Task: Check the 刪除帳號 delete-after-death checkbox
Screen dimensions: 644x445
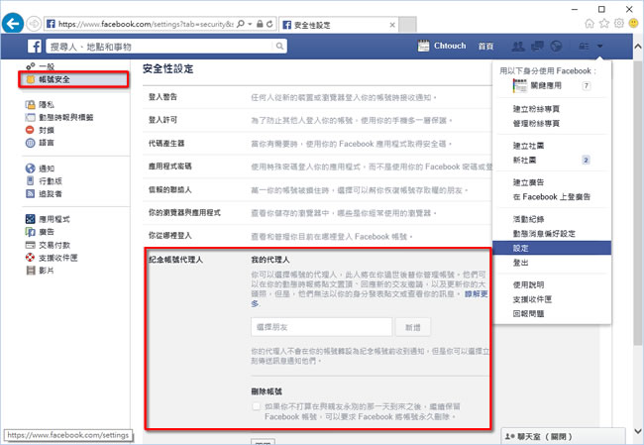Action: click(258, 406)
